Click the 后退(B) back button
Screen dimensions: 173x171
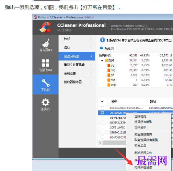(107, 48)
